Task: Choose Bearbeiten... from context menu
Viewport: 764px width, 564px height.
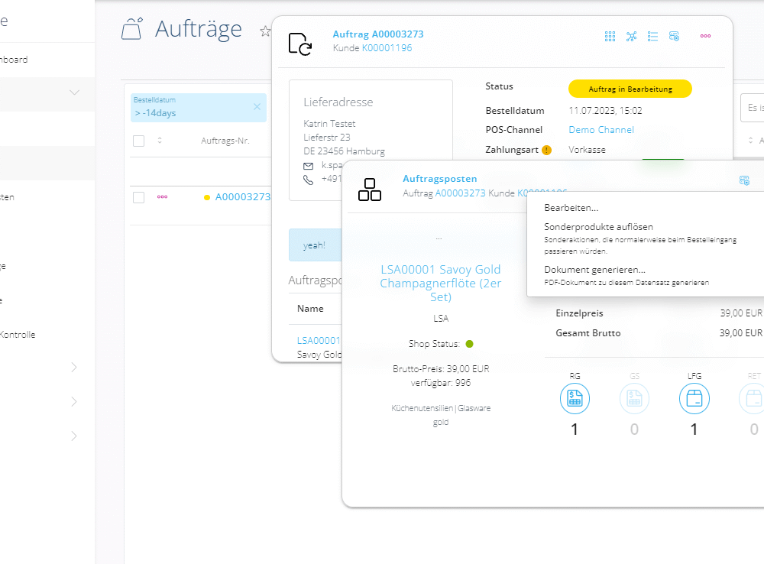Action: 571,208
